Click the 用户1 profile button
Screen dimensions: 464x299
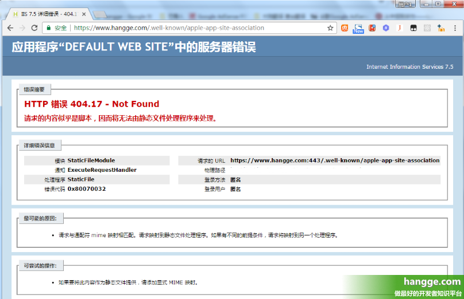[405, 4]
